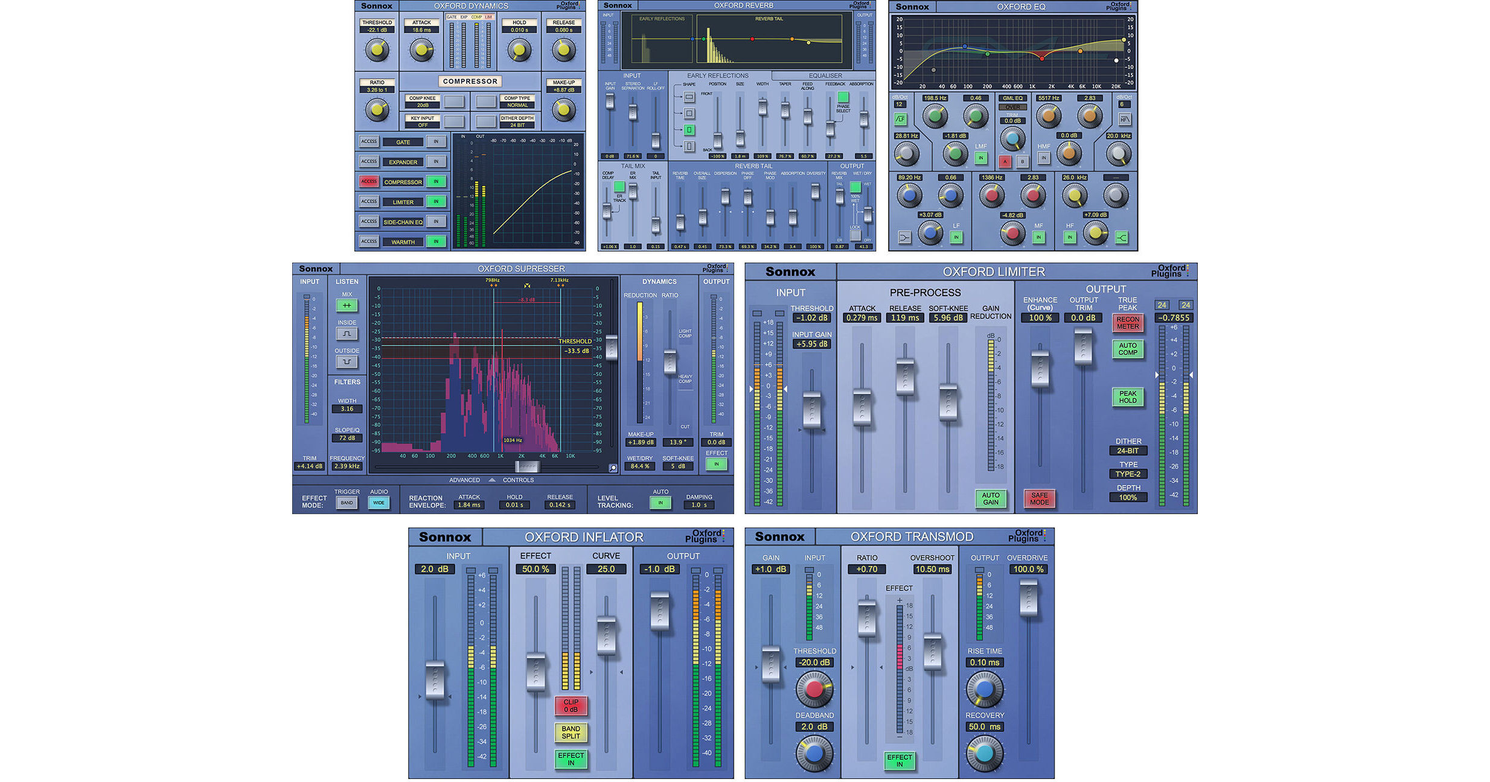Click the Attack knob in Oxford Dynamics

[x=421, y=50]
